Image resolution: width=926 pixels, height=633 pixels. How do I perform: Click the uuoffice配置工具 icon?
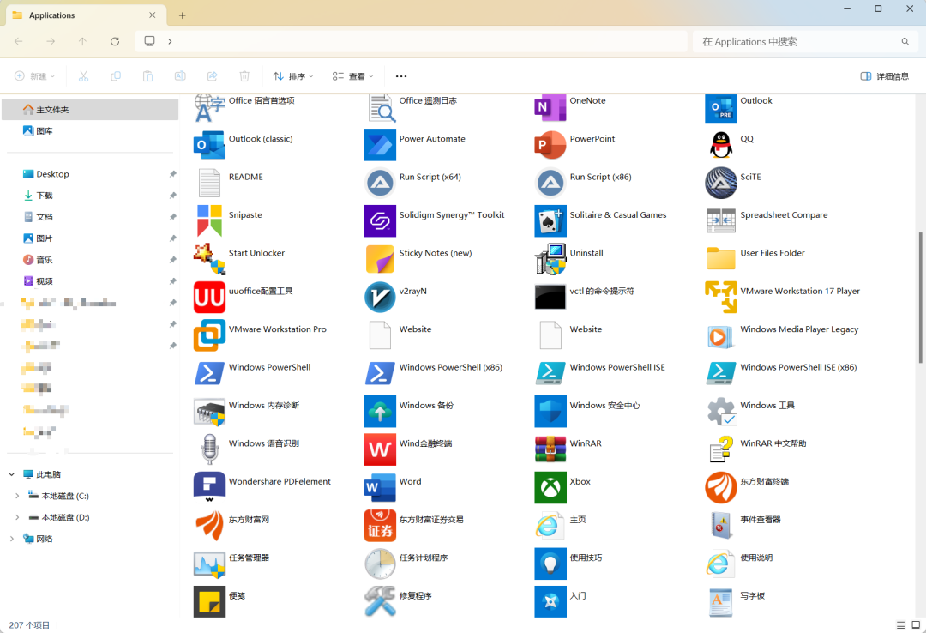coord(209,297)
